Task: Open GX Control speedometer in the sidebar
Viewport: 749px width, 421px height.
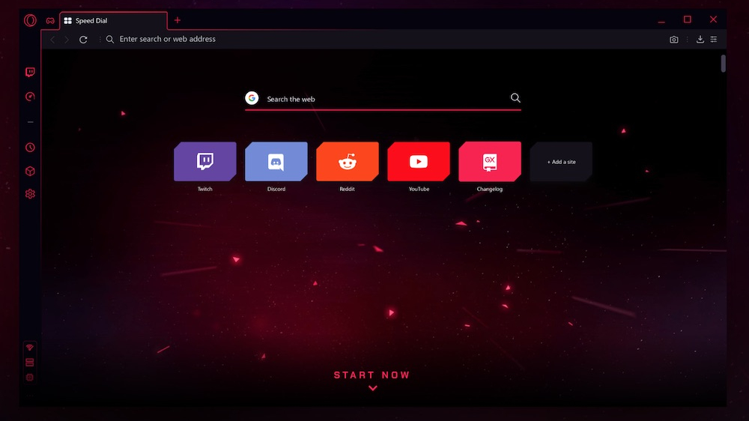Action: [x=30, y=97]
